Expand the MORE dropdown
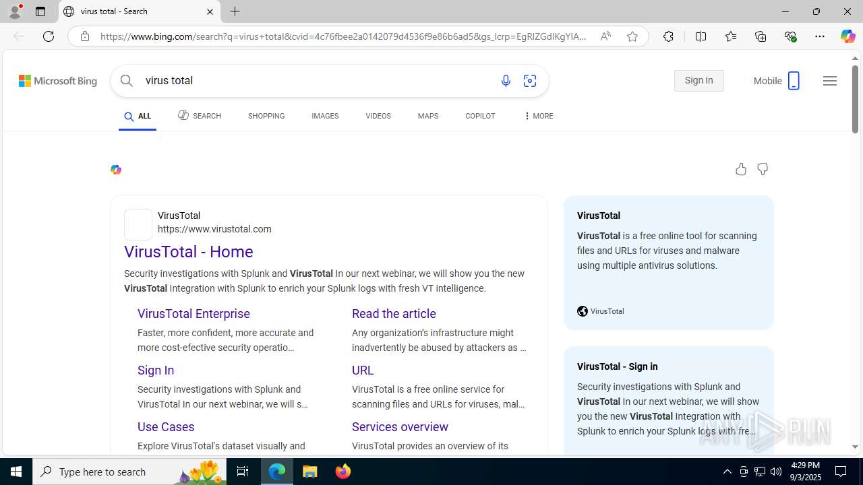 [x=538, y=116]
